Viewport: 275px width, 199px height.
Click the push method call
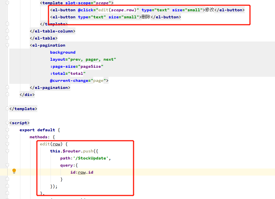tap(88, 151)
